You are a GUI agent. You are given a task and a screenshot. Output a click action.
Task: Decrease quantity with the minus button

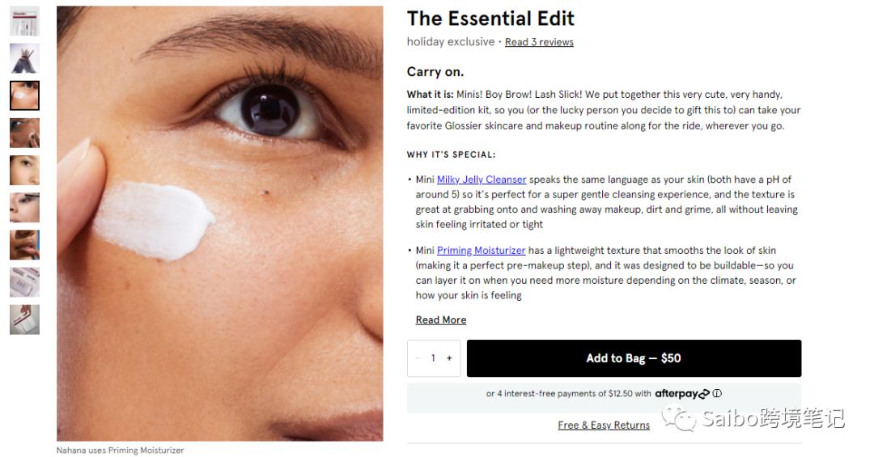418,358
